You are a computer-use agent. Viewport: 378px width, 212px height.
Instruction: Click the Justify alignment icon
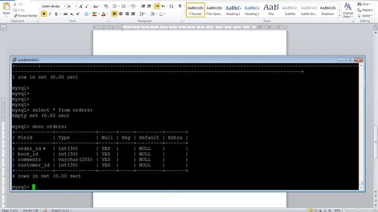[133, 14]
